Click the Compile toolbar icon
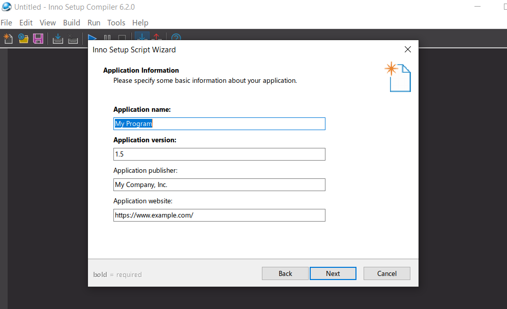This screenshot has height=309, width=507. 58,39
